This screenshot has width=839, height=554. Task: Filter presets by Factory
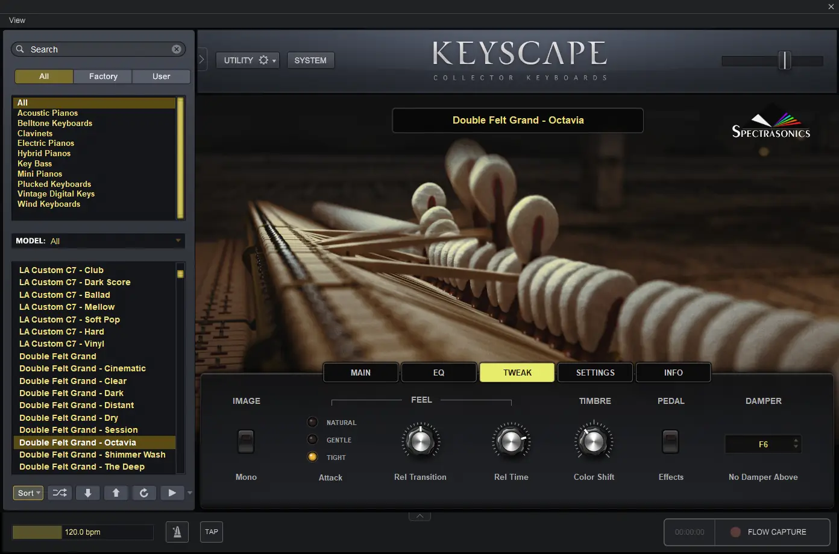103,77
